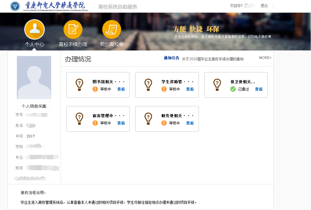View details of 图书馆相关 via 查看
311x210 pixels.
pos(121,89)
